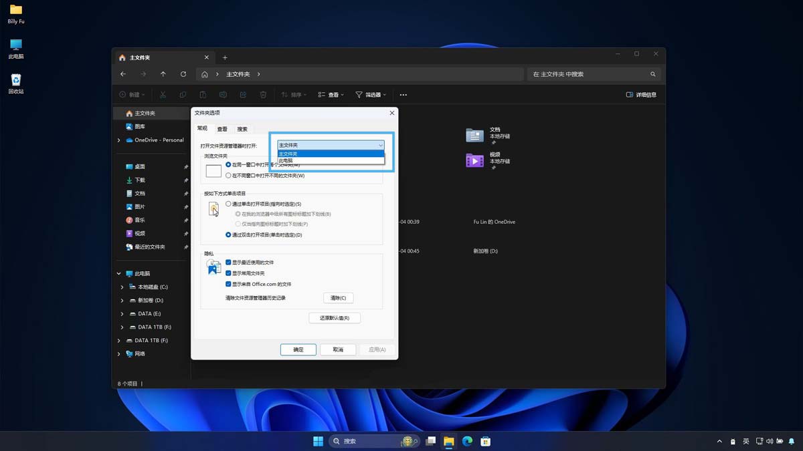Open the 排序 (Sort) dropdown
Viewport: 803px width, 451px height.
pos(294,94)
